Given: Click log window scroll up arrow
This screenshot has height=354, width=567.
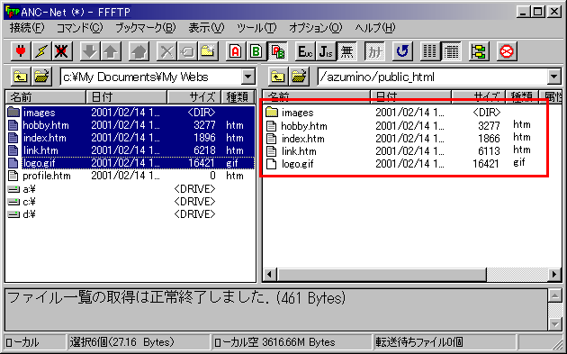Looking at the screenshot, I should (x=554, y=295).
